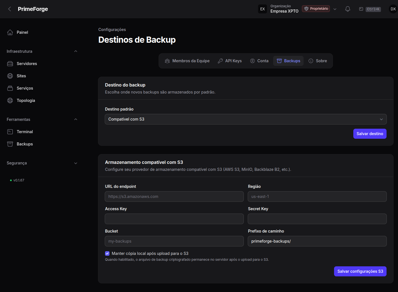
Task: Expand the Segurança section
Action: [x=76, y=163]
